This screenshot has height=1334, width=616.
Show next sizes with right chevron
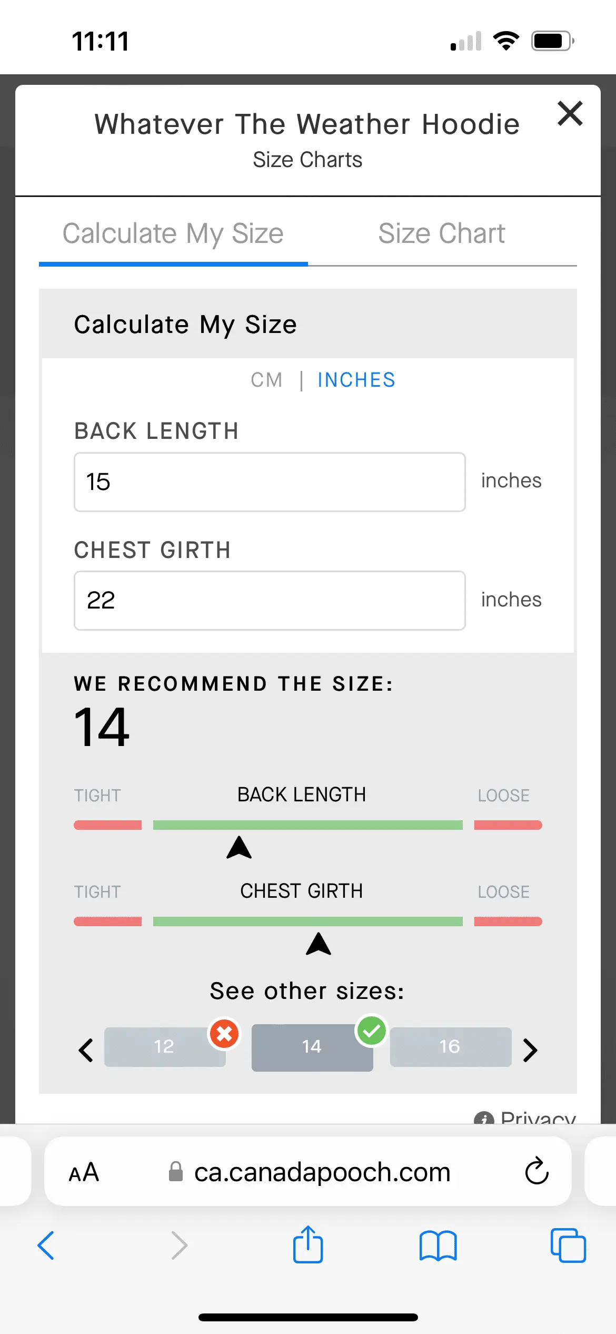(530, 1050)
